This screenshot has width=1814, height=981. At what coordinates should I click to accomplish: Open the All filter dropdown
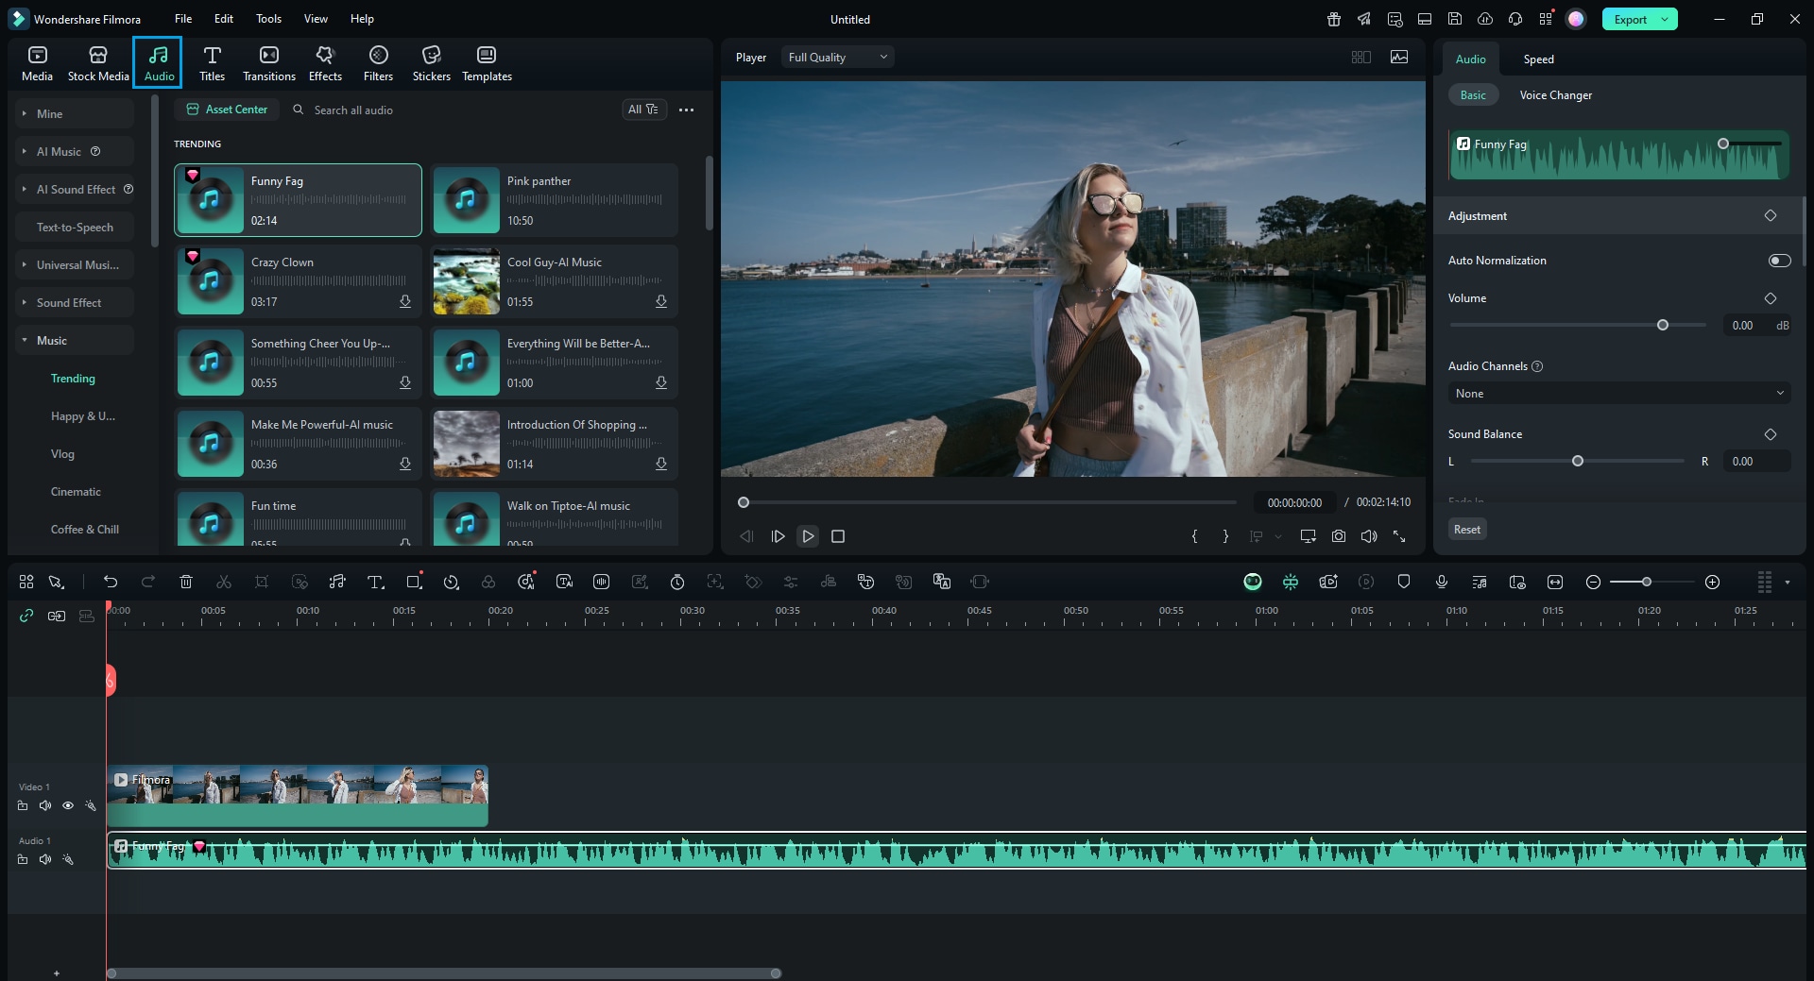[644, 110]
